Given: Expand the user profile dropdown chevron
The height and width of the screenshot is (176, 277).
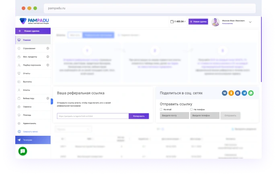Looking at the screenshot, I should click(x=250, y=22).
